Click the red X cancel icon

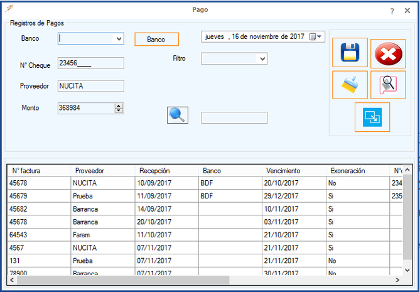pos(388,55)
